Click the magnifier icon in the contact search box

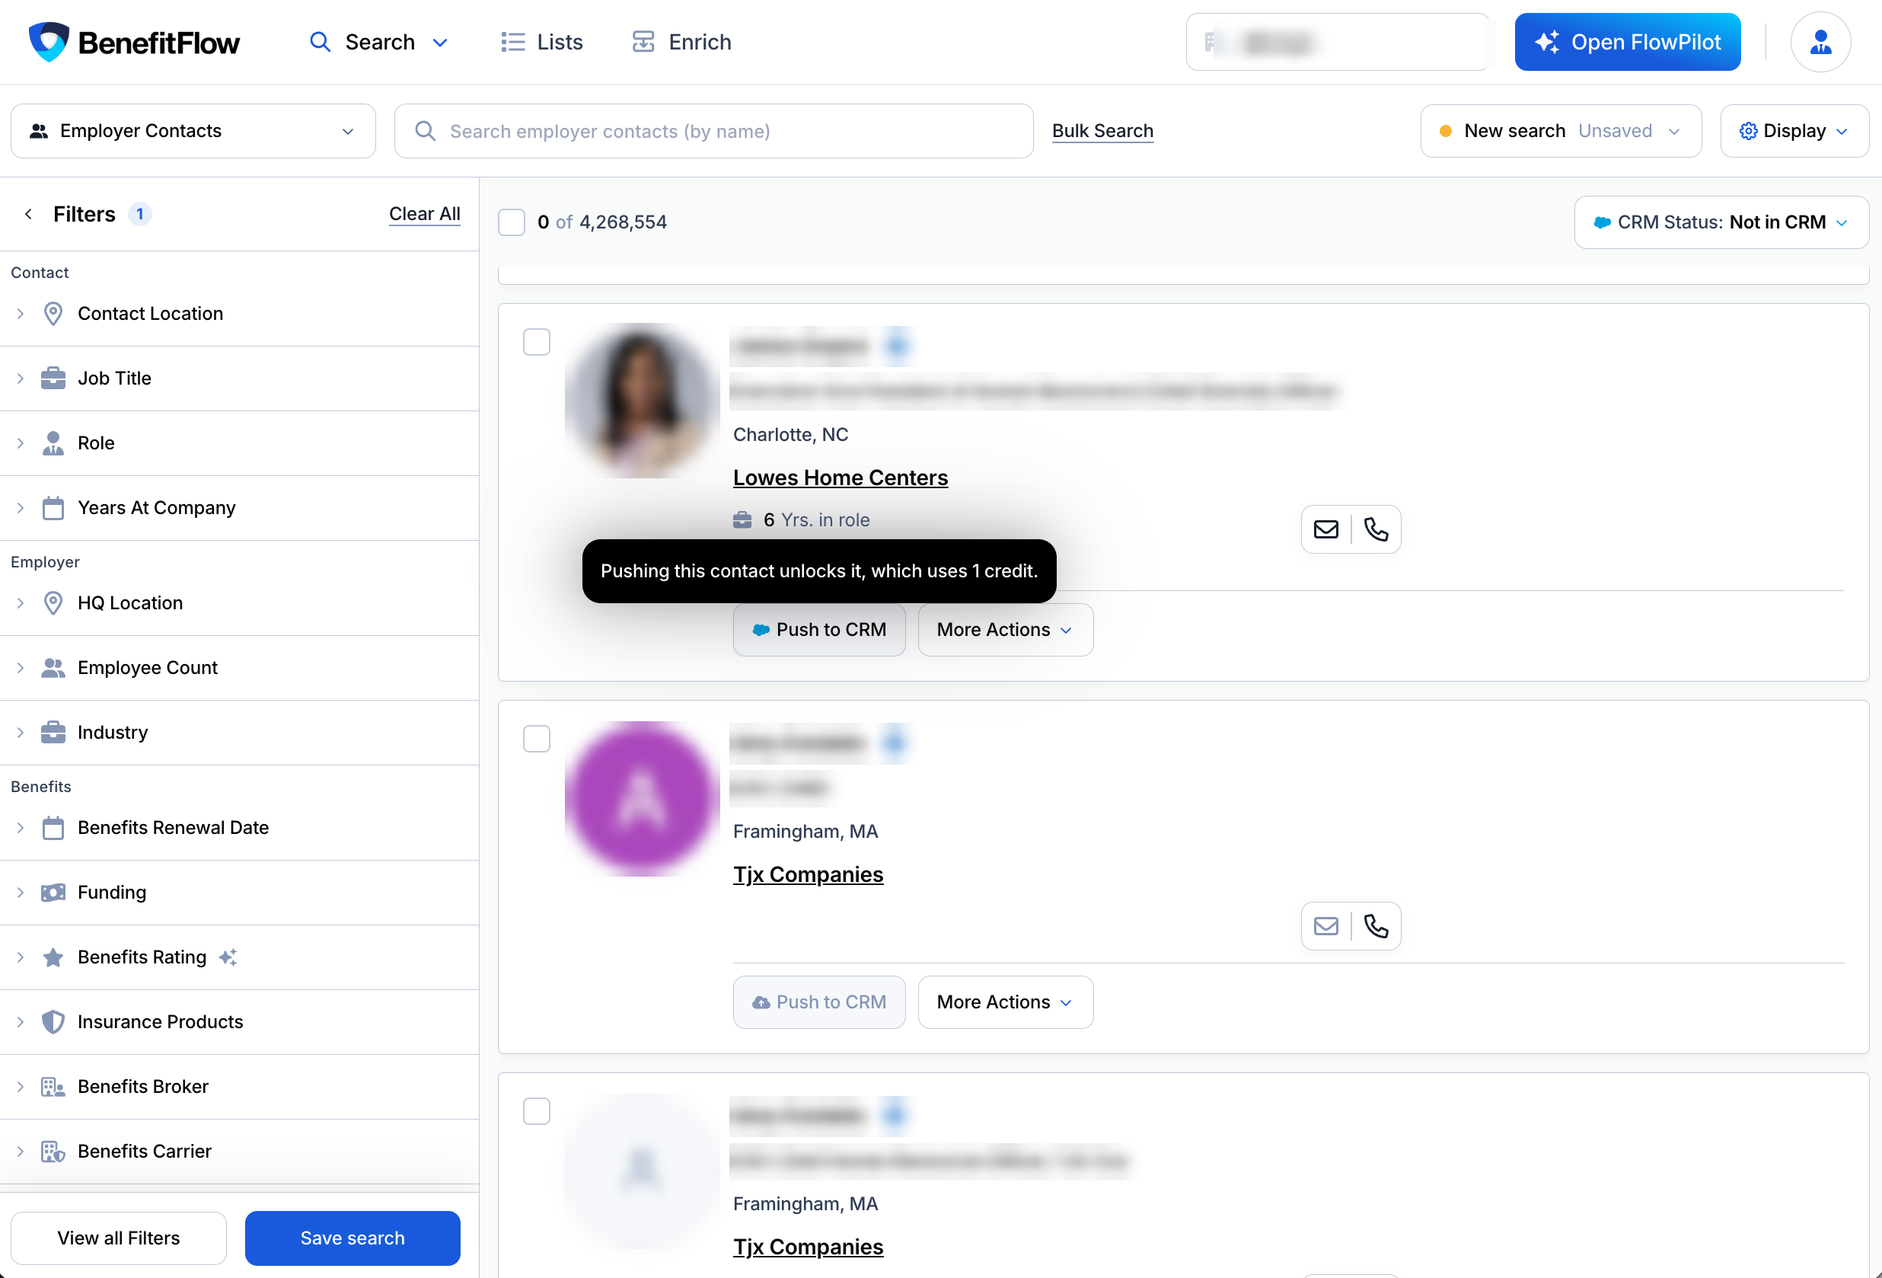pos(425,131)
